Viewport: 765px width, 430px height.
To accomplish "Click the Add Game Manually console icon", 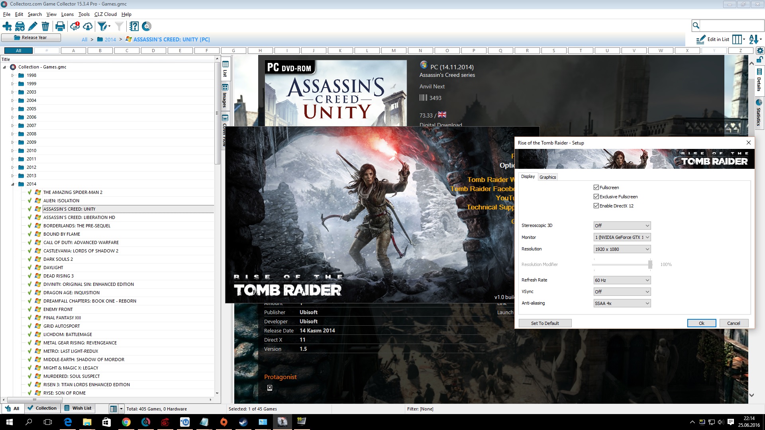I will 20,26.
